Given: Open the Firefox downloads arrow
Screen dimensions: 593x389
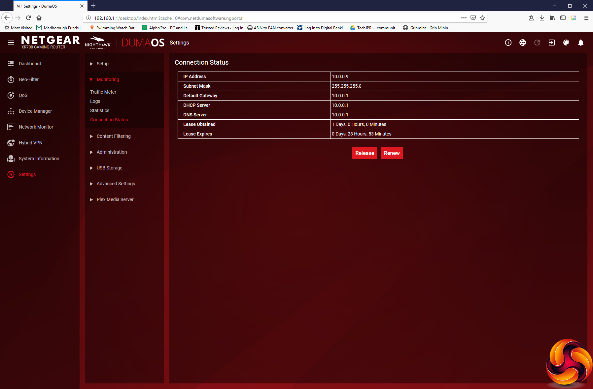Looking at the screenshot, I should 542,18.
